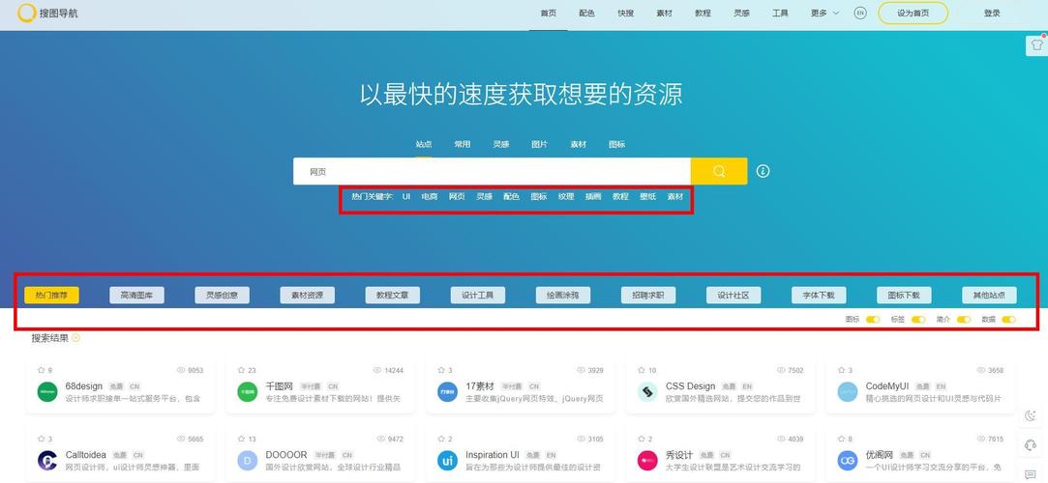Select the 站点 search tab
Image resolution: width=1048 pixels, height=483 pixels.
pos(424,144)
